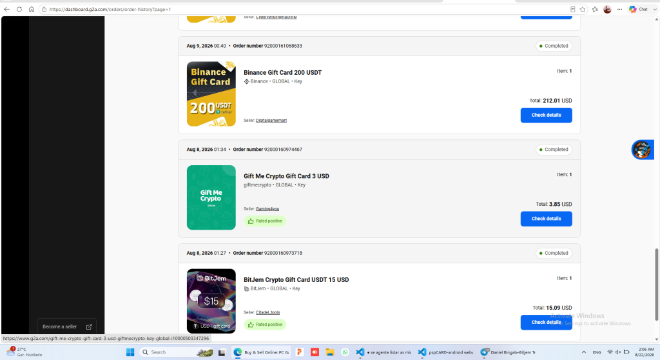Image resolution: width=660 pixels, height=360 pixels.
Task: Go back using the browser back arrow
Action: point(6,9)
